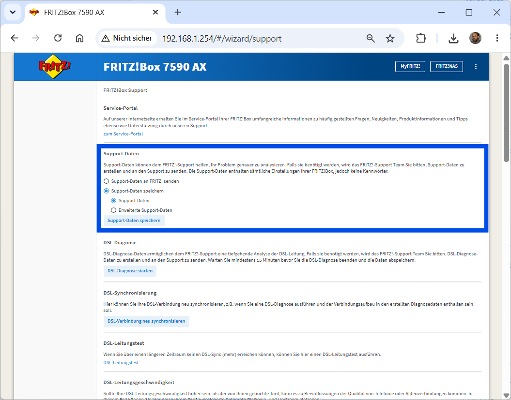Minimize the Chrome window
This screenshot has width=511, height=400.
click(x=441, y=13)
